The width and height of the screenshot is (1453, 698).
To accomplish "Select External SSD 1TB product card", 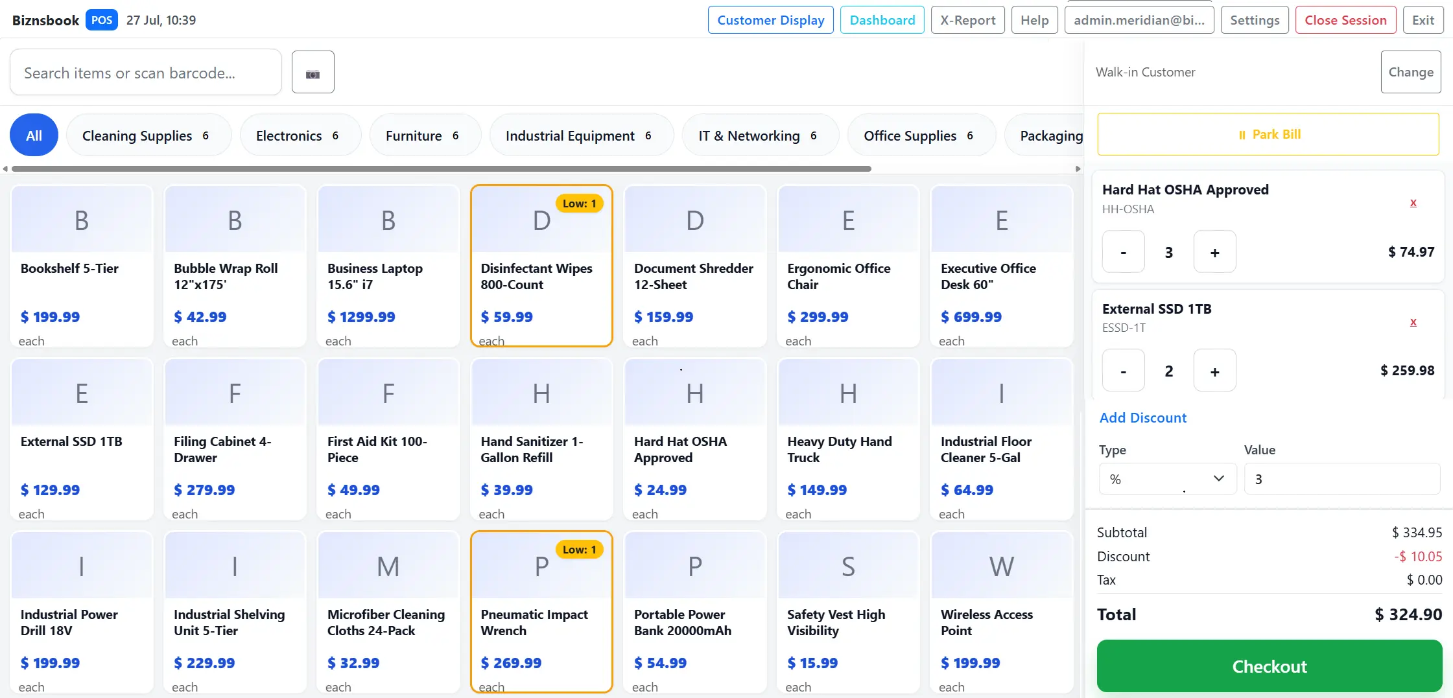I will click(82, 439).
